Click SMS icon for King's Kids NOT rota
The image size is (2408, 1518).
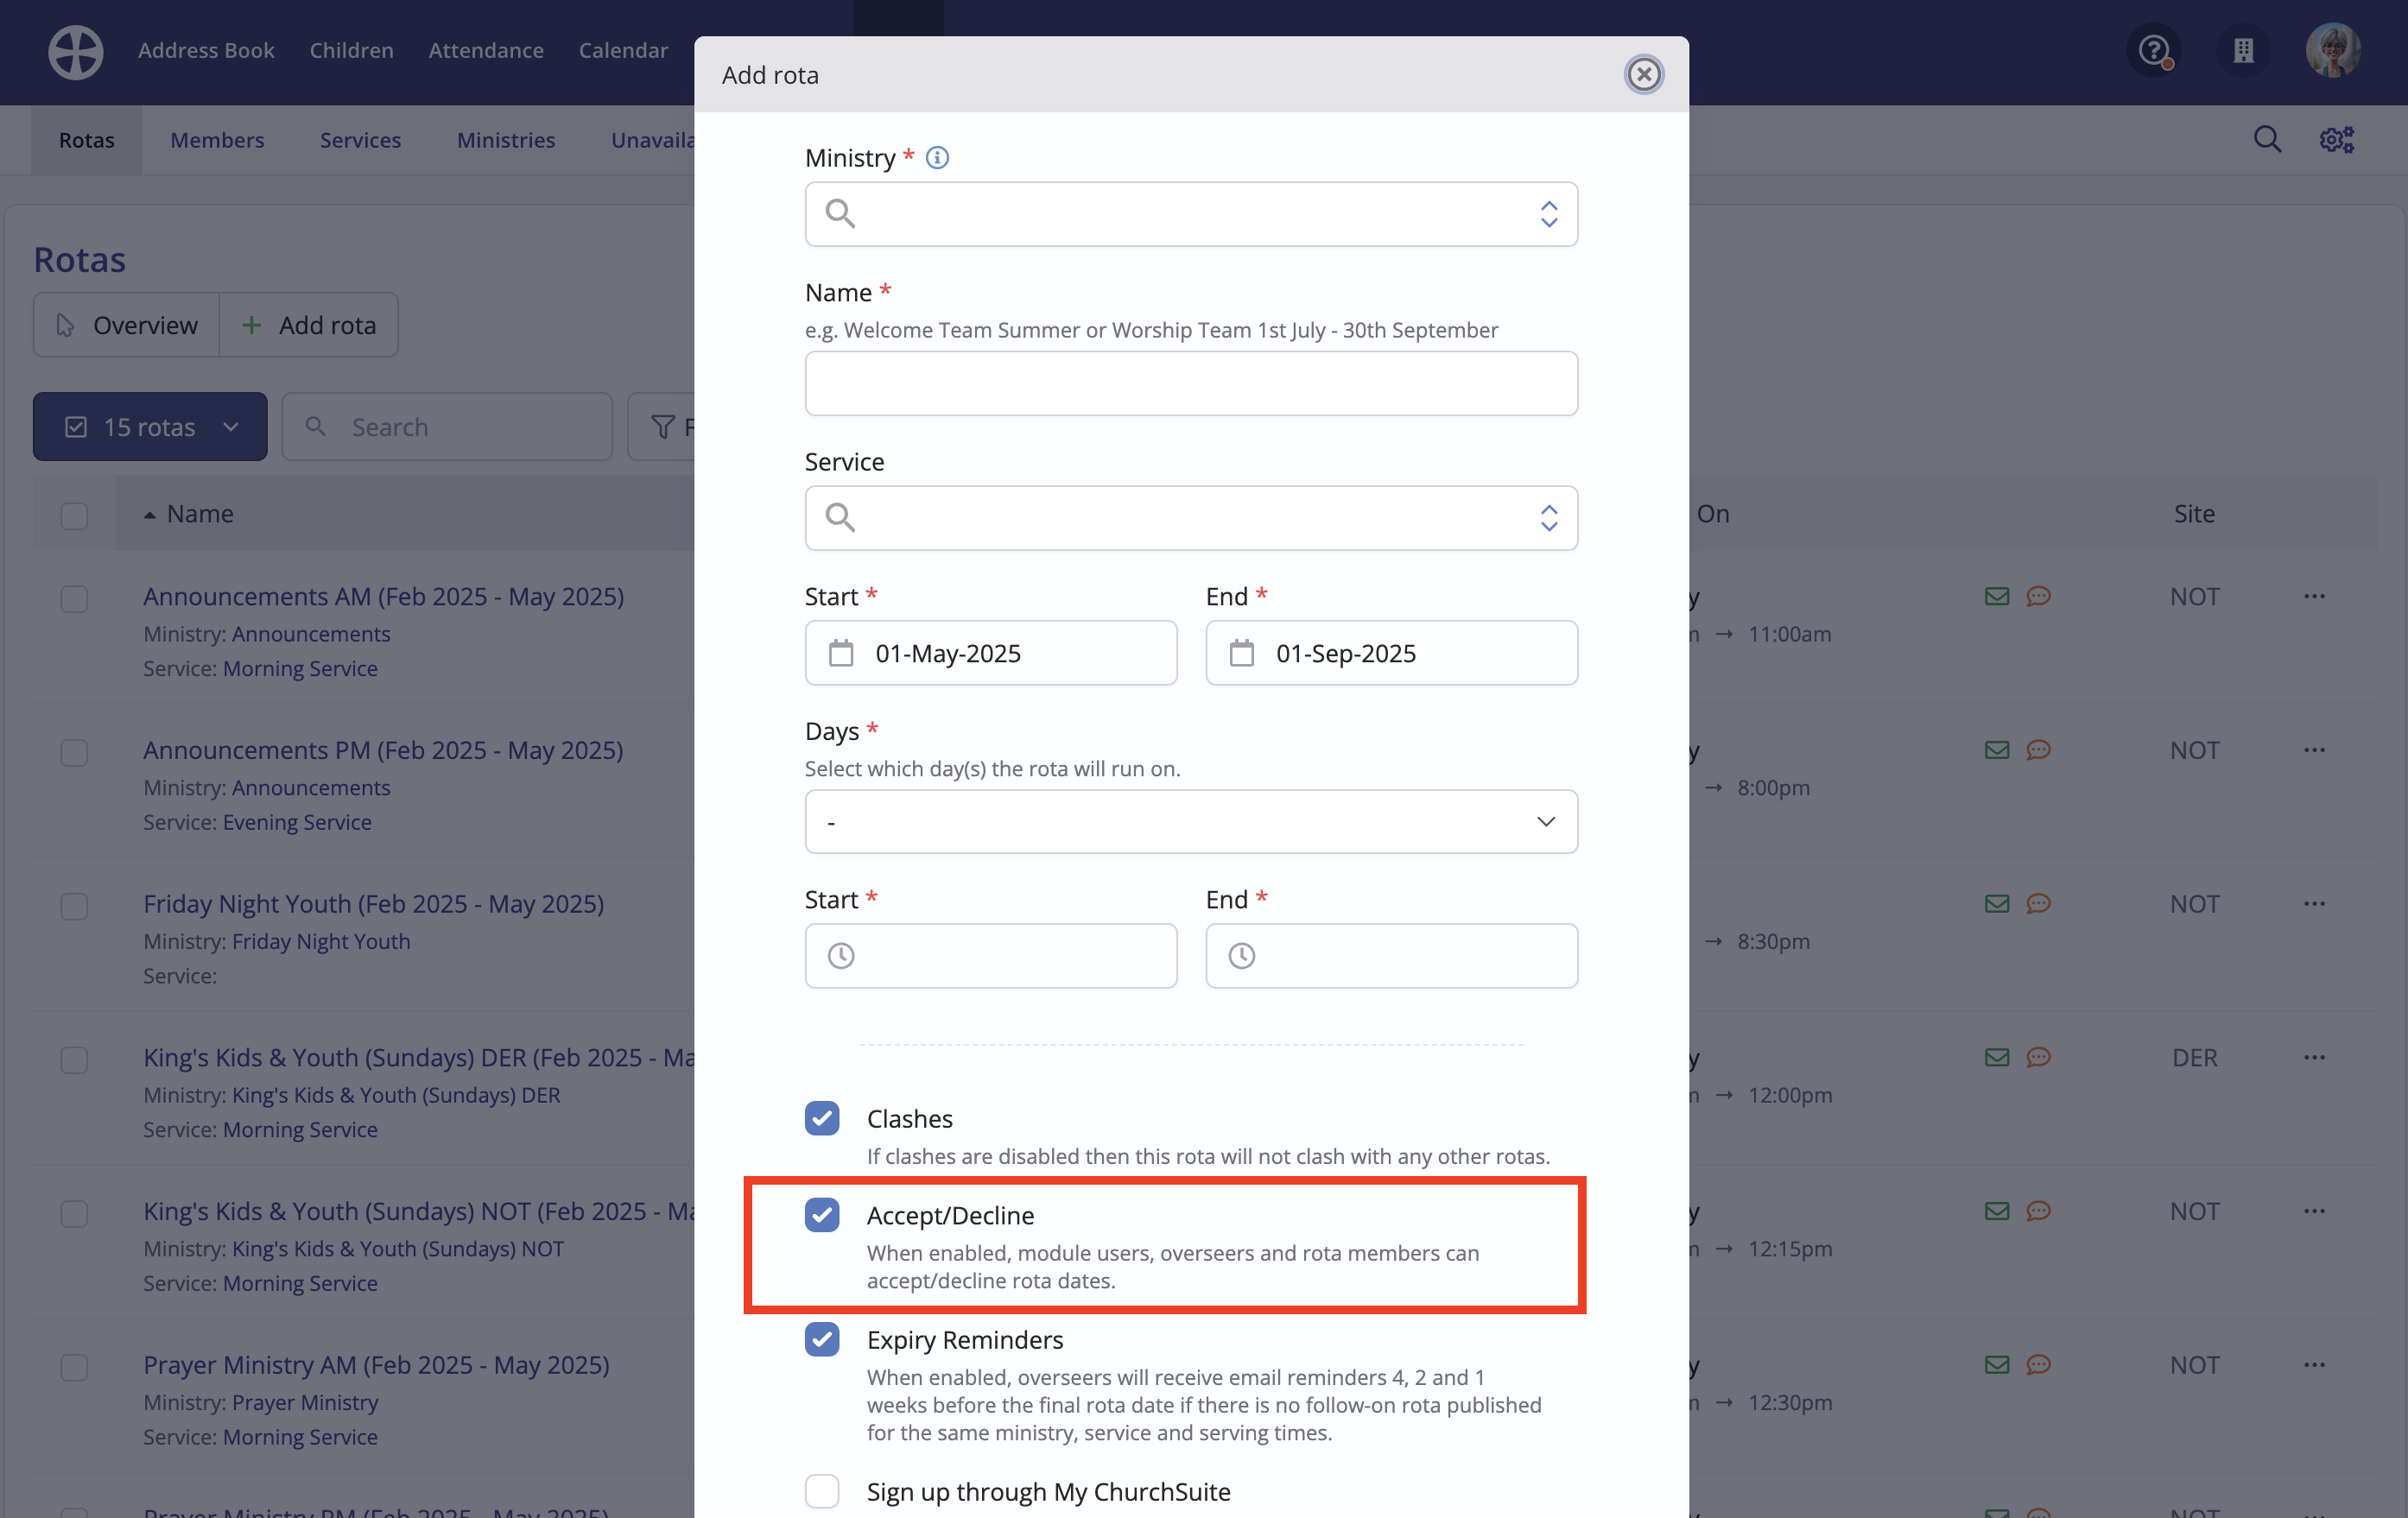pos(2038,1211)
